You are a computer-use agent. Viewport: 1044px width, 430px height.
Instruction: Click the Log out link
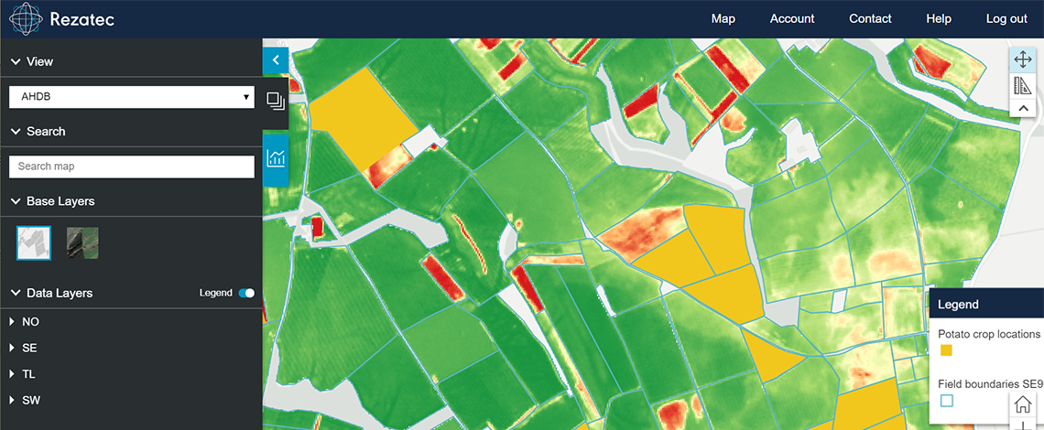pos(1006,19)
